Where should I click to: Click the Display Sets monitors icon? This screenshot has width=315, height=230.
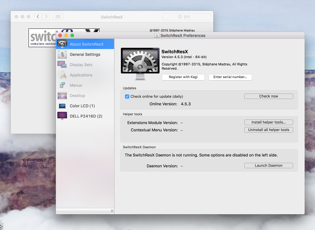62,64
